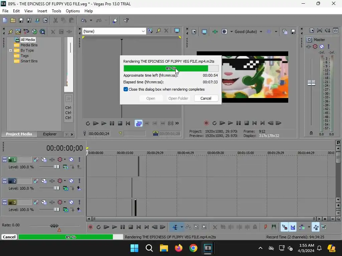This screenshot has height=256, width=342.
Task: Expand more trimmer buttons chevron
Action: coord(177,123)
